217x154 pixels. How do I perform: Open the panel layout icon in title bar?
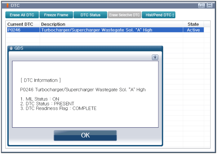coord(210,6)
